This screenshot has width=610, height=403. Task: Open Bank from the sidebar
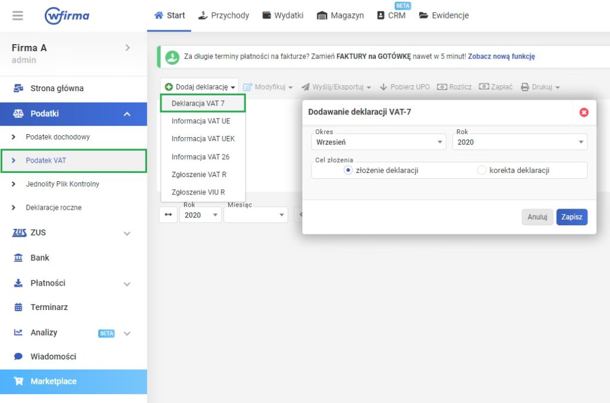click(x=40, y=258)
